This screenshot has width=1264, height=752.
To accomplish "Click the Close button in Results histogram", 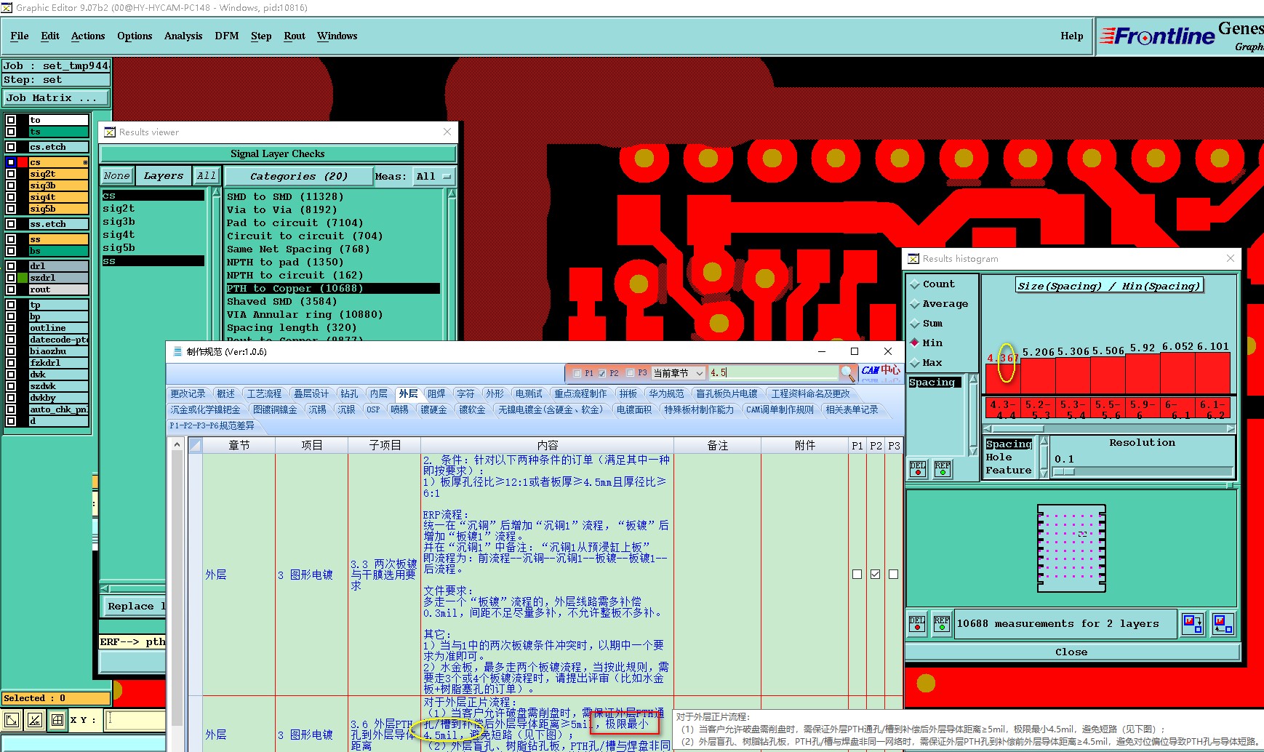I will (1071, 652).
